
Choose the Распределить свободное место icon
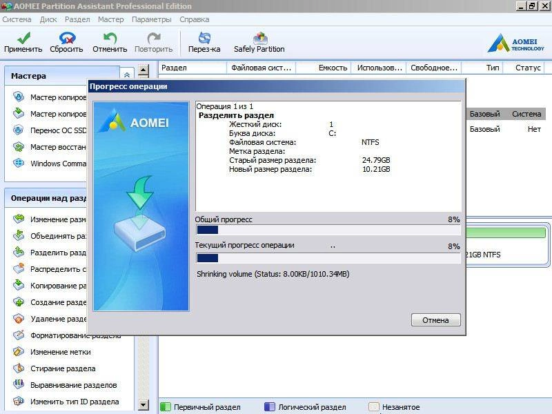pos(19,268)
